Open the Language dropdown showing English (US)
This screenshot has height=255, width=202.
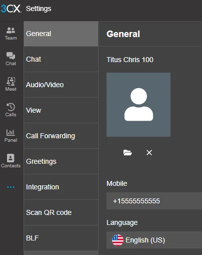[154, 240]
